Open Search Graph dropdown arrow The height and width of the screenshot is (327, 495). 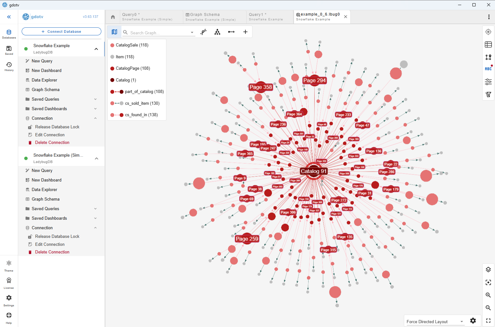192,32
